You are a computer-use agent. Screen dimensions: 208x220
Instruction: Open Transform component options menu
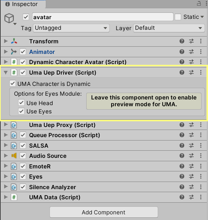[201, 41]
